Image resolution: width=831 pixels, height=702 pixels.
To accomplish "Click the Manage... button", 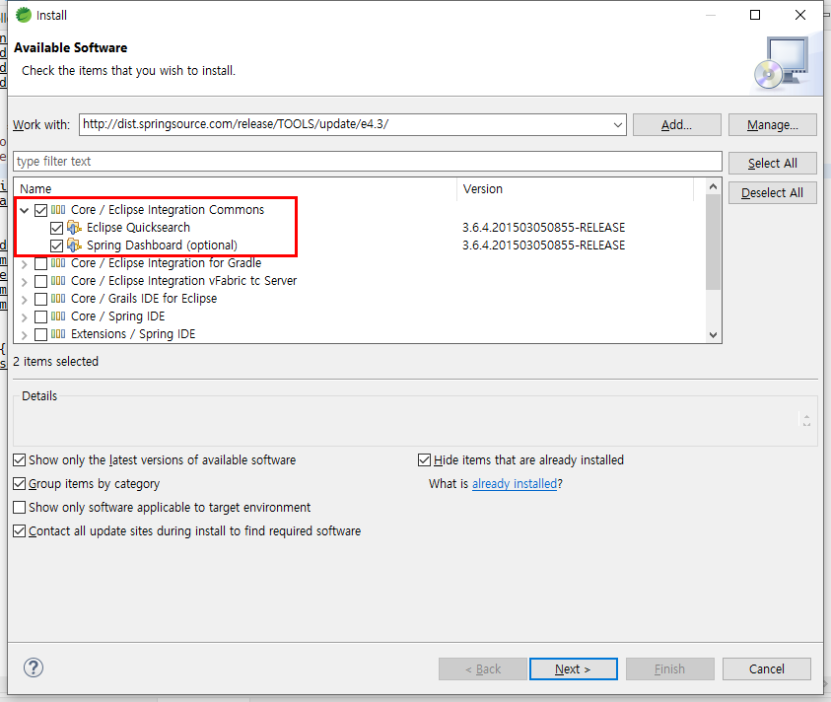I will pyautogui.click(x=772, y=124).
